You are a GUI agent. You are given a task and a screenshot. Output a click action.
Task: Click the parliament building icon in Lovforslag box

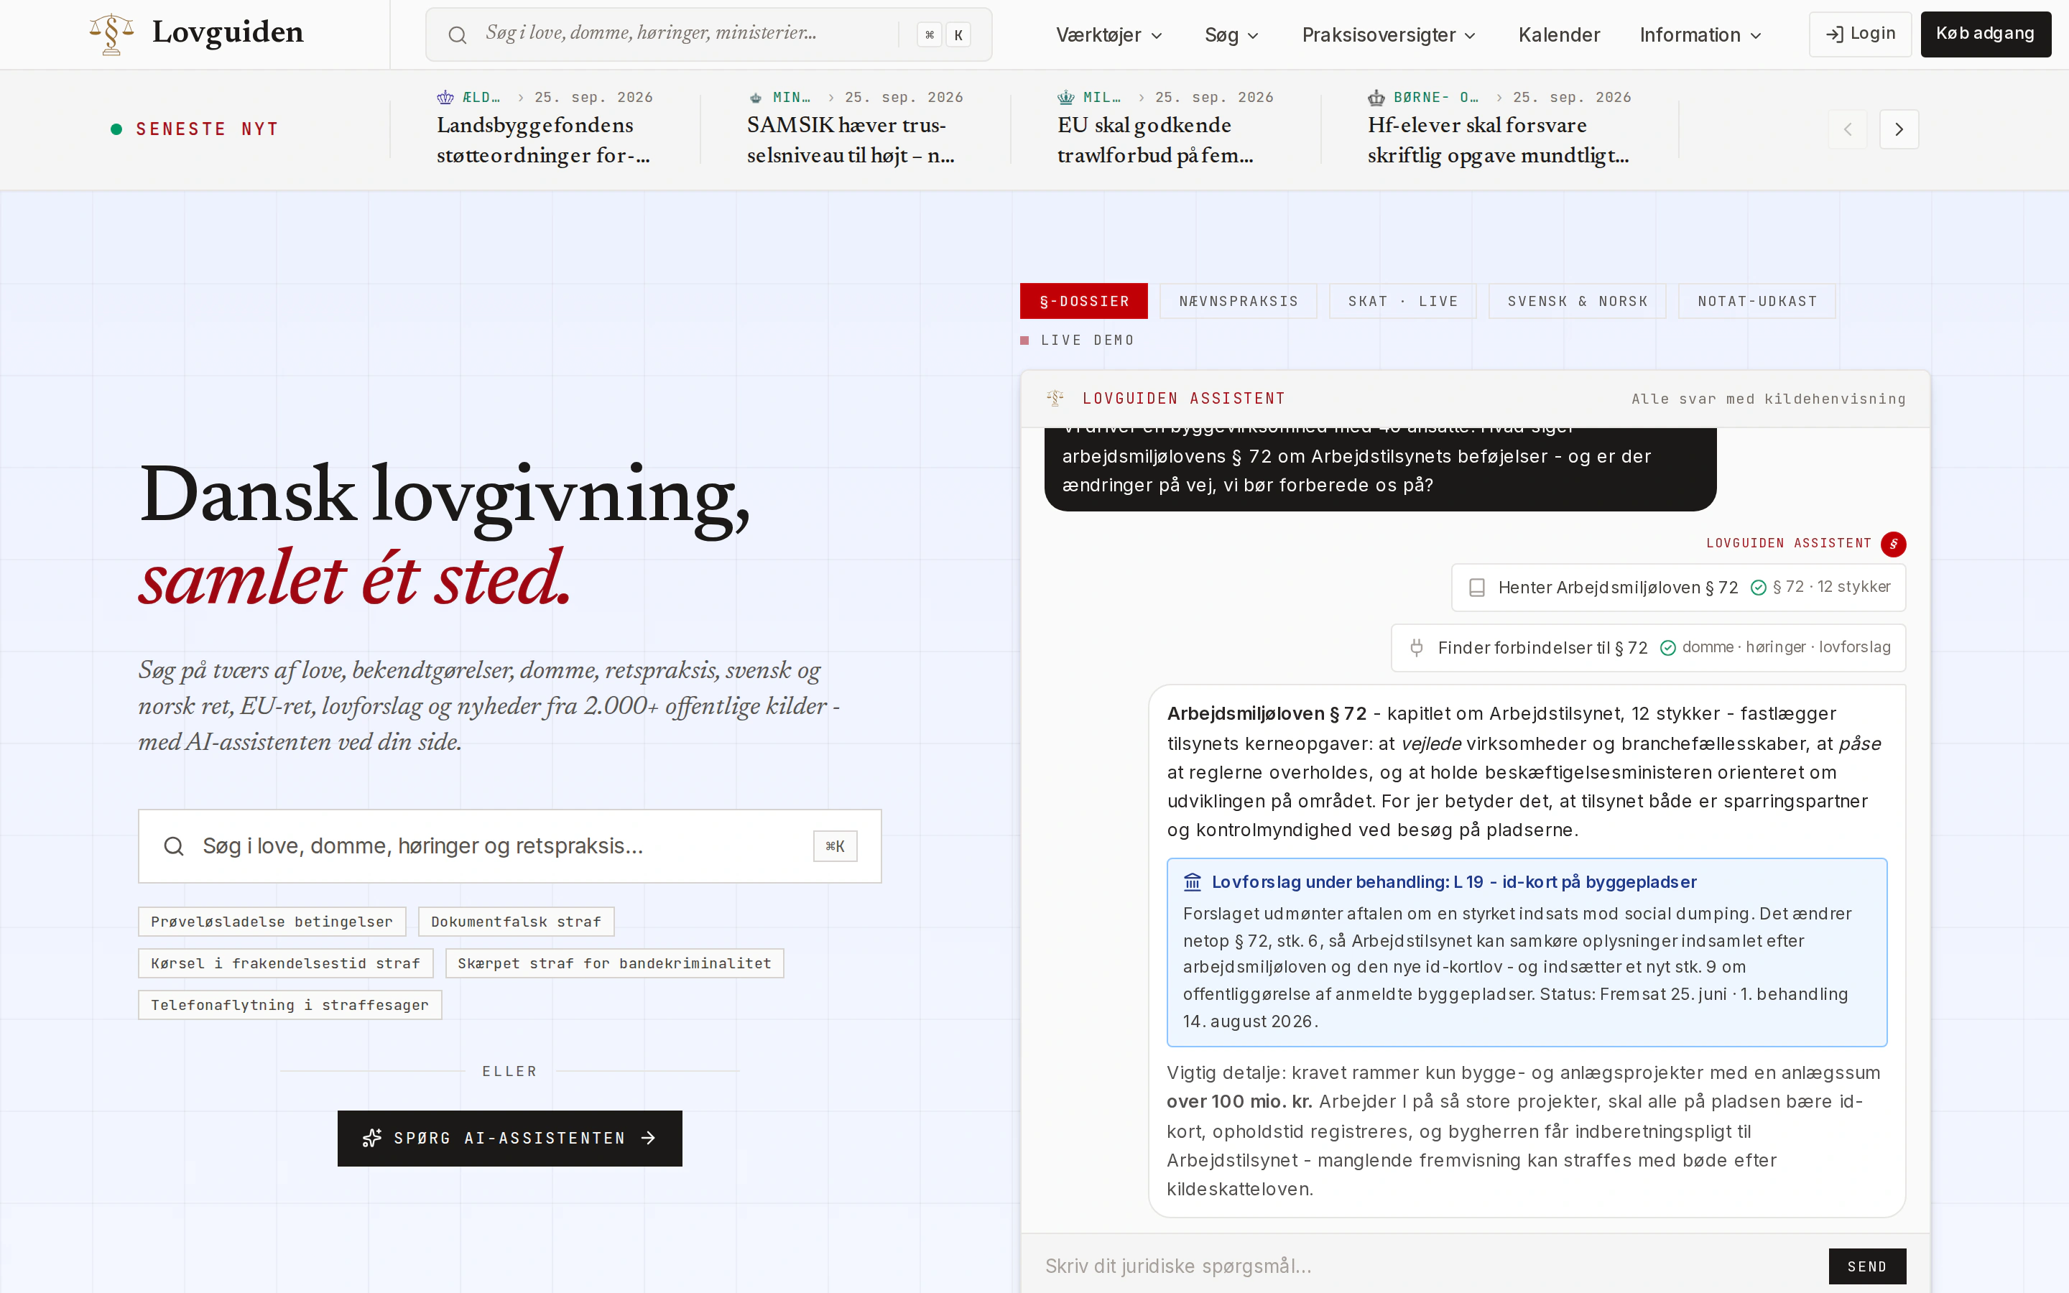pos(1193,881)
